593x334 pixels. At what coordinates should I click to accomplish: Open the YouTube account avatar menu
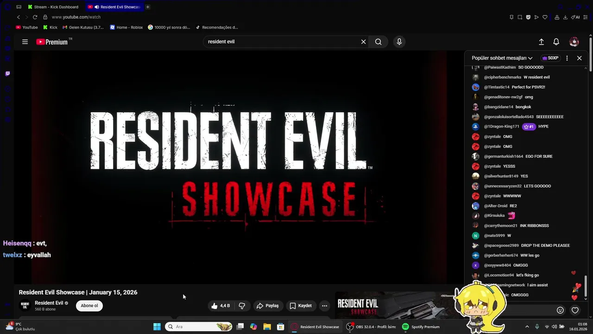point(574,42)
